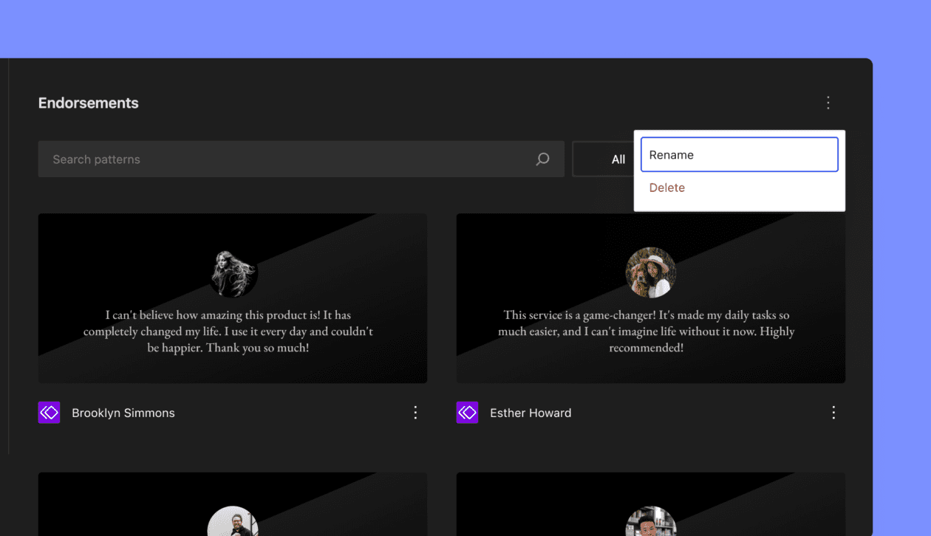Open the Esther Howard testimonial preview

(651, 298)
